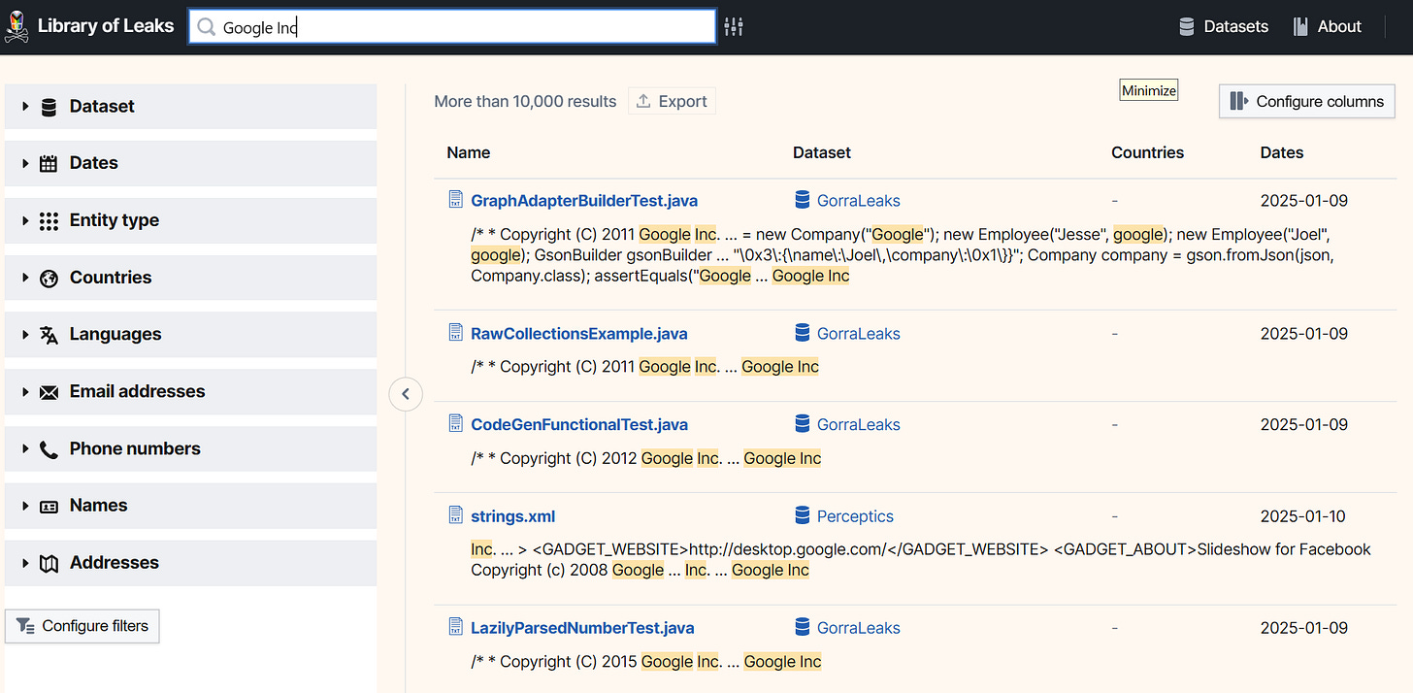This screenshot has height=693, width=1413.
Task: Click the Phone numbers handset icon
Action: click(49, 449)
